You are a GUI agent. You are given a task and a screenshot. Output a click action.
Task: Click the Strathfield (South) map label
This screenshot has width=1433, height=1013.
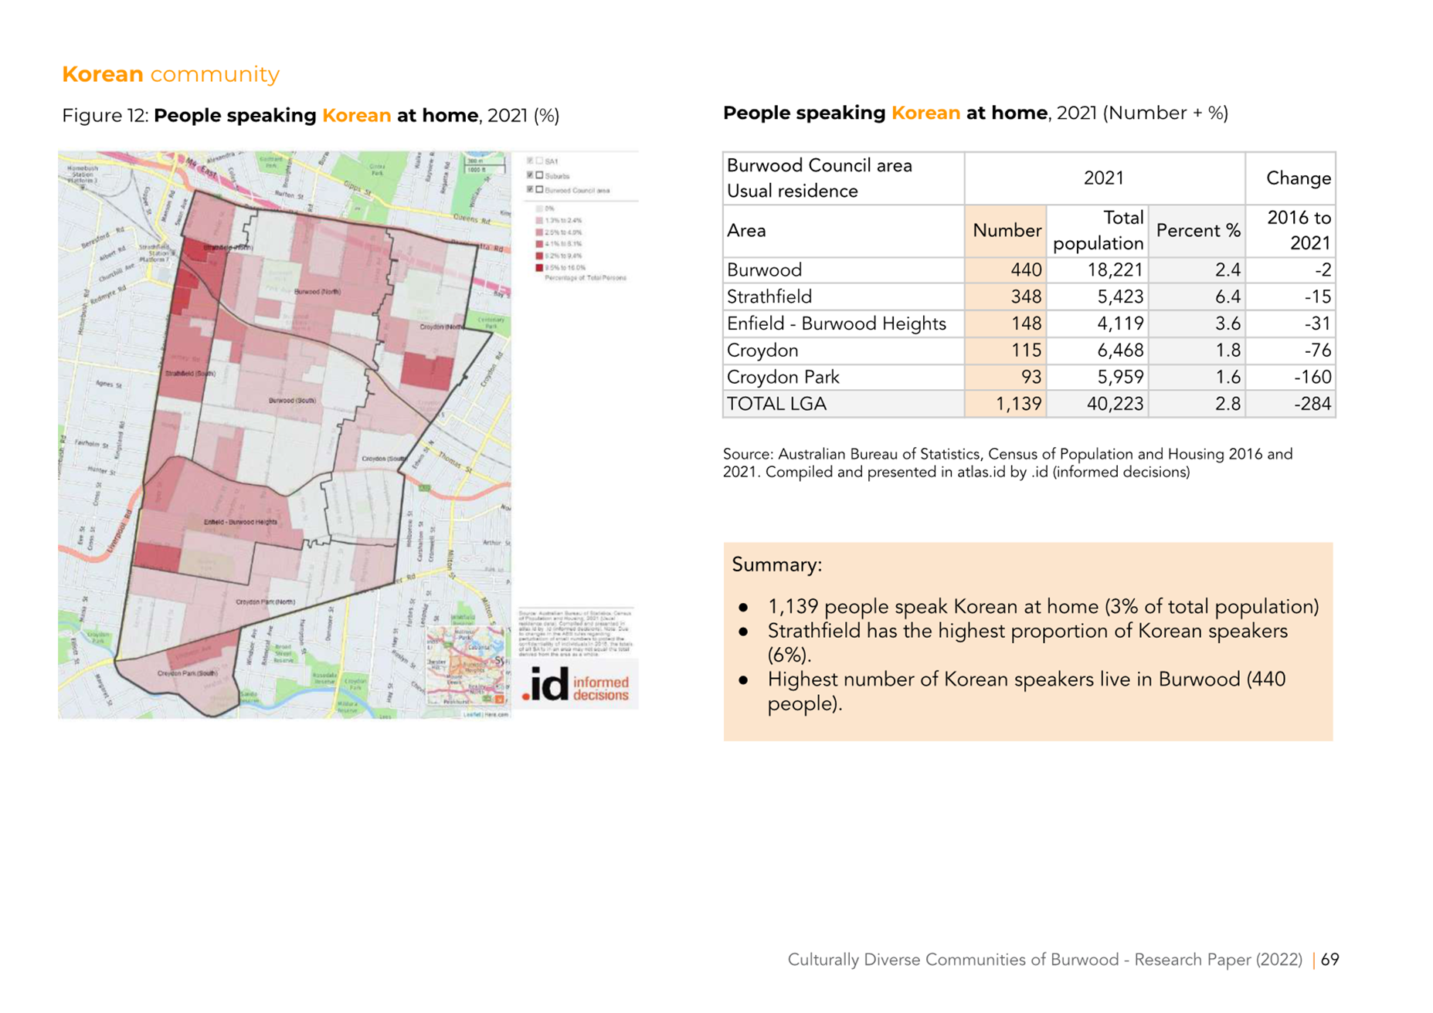[x=190, y=373]
